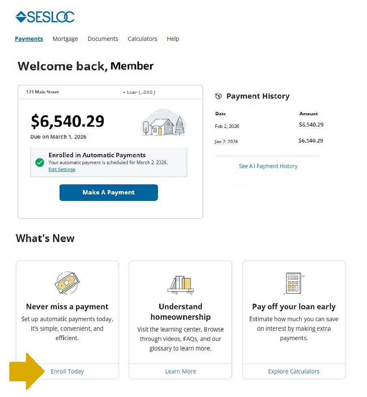Open the Help menu
Screen dimensions: 367x397
173,38
